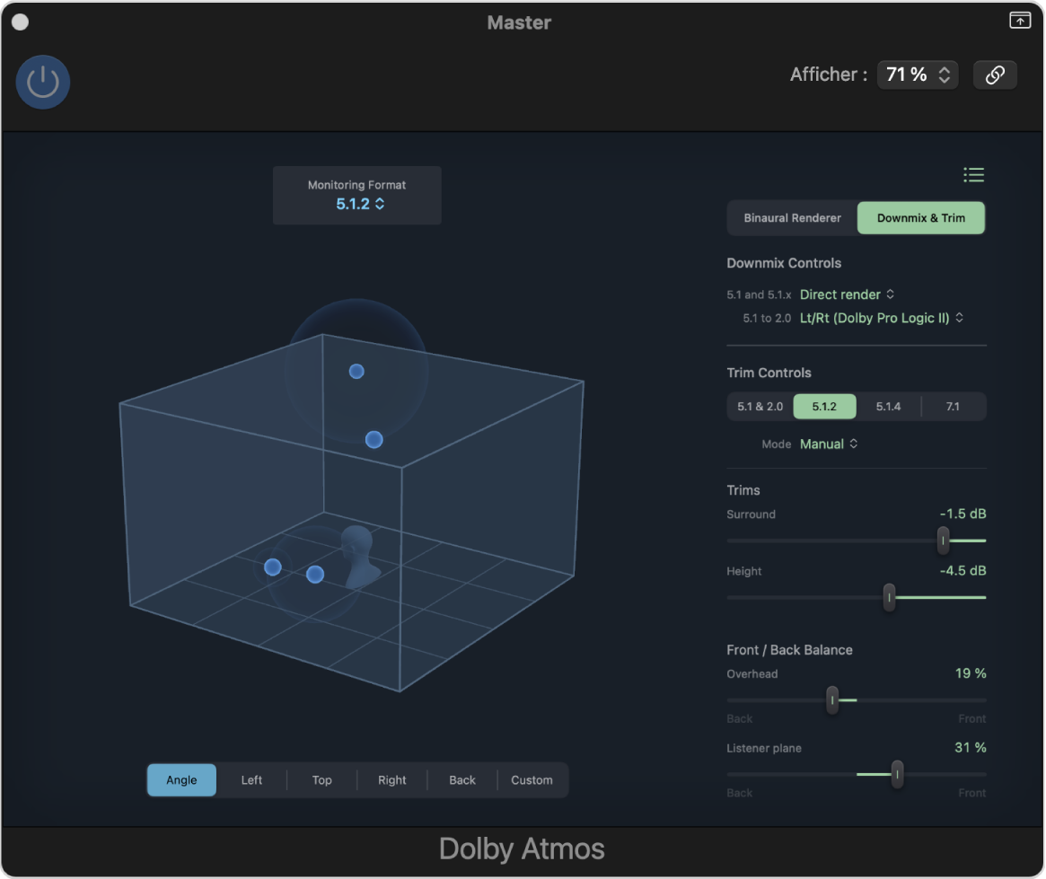The image size is (1046, 879).
Task: Close the Master window
Action: 21,22
